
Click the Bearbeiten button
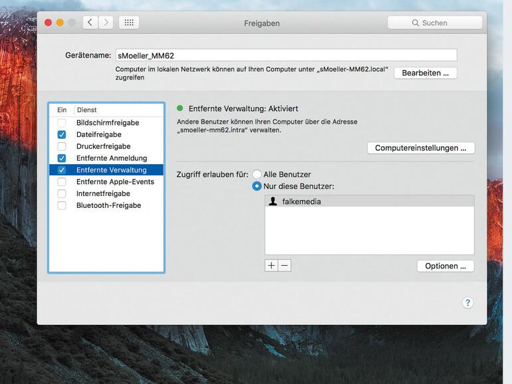coord(426,73)
